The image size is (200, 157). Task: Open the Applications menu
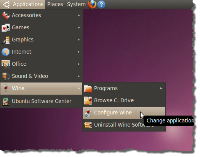tap(23, 5)
